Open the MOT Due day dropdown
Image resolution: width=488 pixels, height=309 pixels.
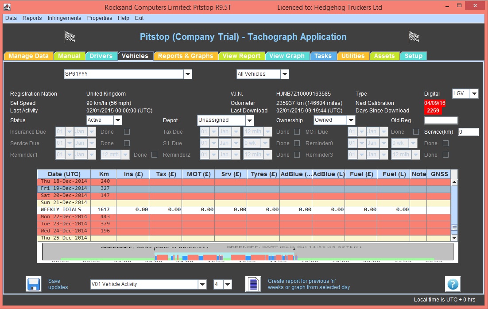(x=362, y=131)
